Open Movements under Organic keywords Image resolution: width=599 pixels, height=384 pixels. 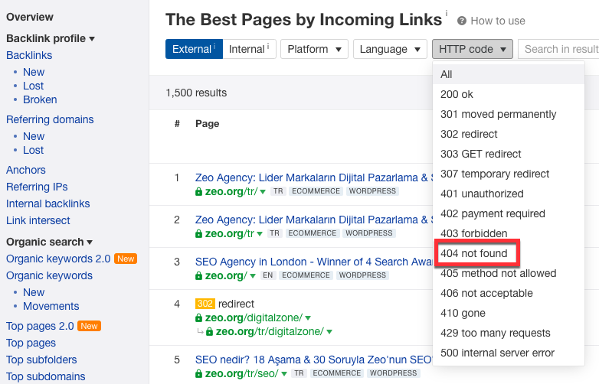51,306
